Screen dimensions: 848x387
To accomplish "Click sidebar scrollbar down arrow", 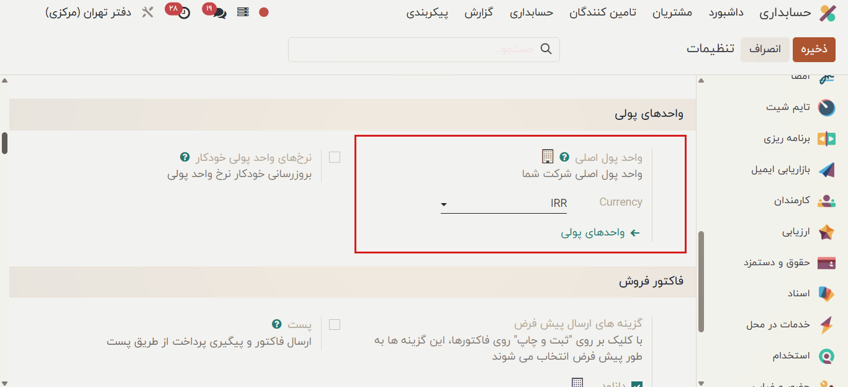I will point(701,383).
